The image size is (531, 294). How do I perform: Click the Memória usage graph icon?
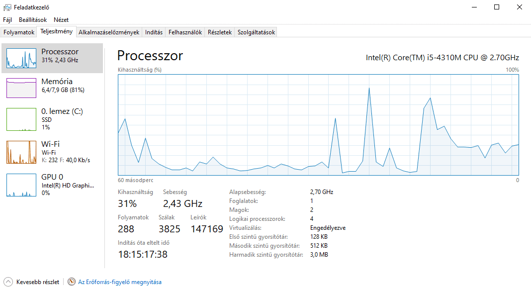coord(21,88)
